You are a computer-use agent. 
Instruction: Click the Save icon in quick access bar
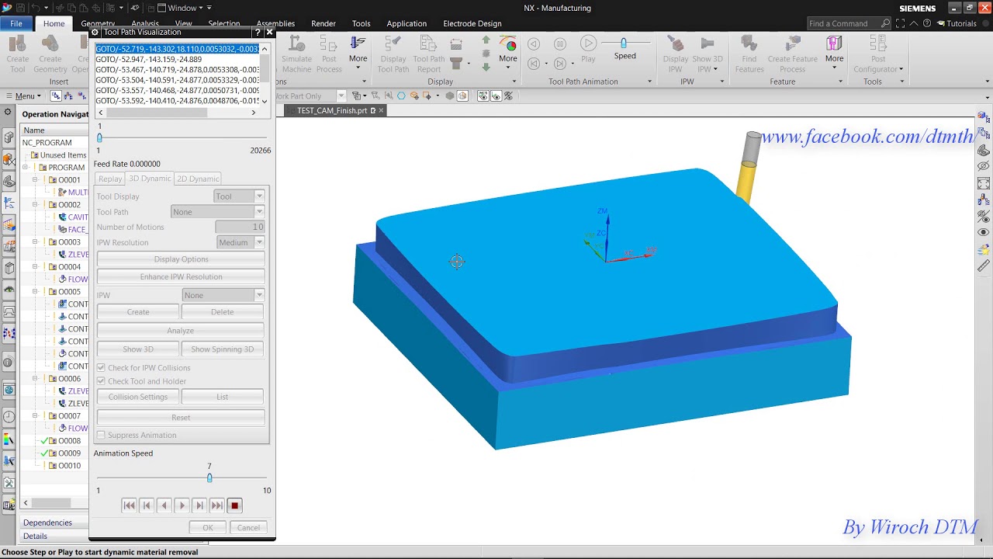[x=20, y=8]
